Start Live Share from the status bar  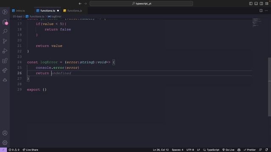pyautogui.click(x=30, y=150)
